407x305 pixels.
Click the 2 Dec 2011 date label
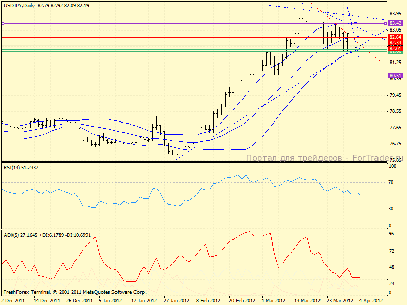point(13,300)
